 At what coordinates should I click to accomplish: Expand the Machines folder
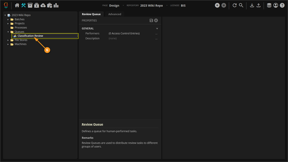tap(8, 44)
